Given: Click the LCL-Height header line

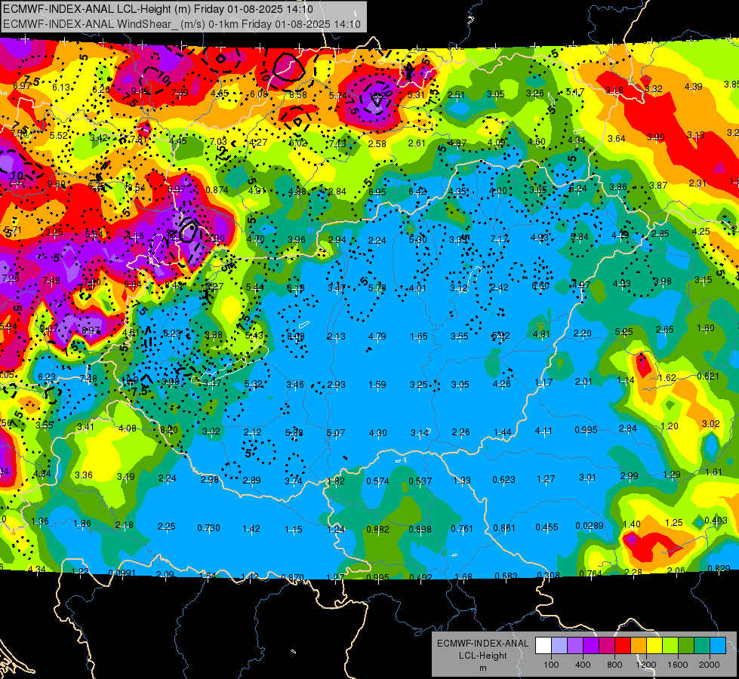Looking at the screenshot, I should [158, 9].
